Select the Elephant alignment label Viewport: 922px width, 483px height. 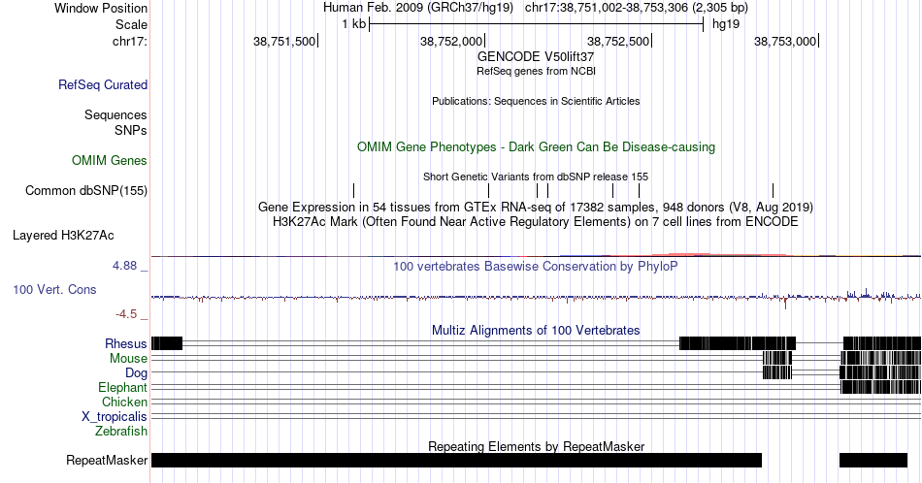(x=122, y=388)
